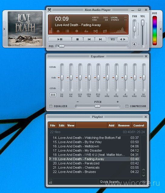Click the pitch plus sign

pyautogui.click(x=118, y=102)
